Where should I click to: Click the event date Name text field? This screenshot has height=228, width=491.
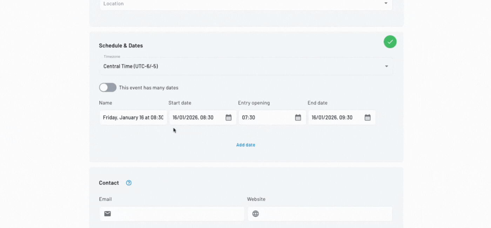tap(133, 118)
